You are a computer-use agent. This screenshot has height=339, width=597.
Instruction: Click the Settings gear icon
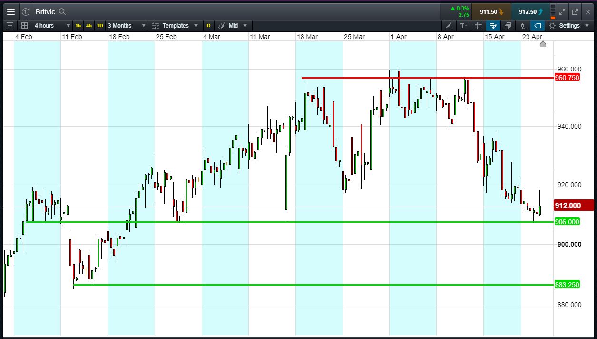tap(552, 26)
